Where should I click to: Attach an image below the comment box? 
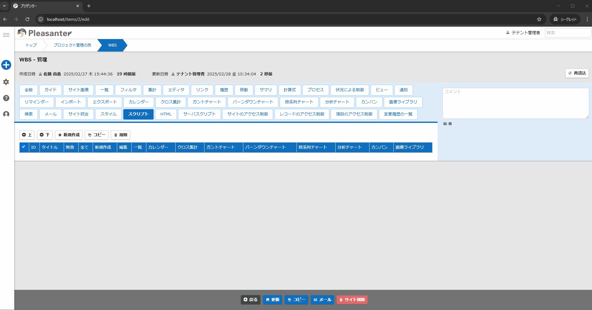pos(445,124)
